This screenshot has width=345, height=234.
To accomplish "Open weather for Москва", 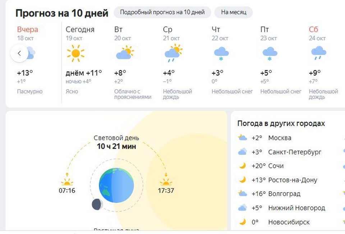I will [281, 138].
